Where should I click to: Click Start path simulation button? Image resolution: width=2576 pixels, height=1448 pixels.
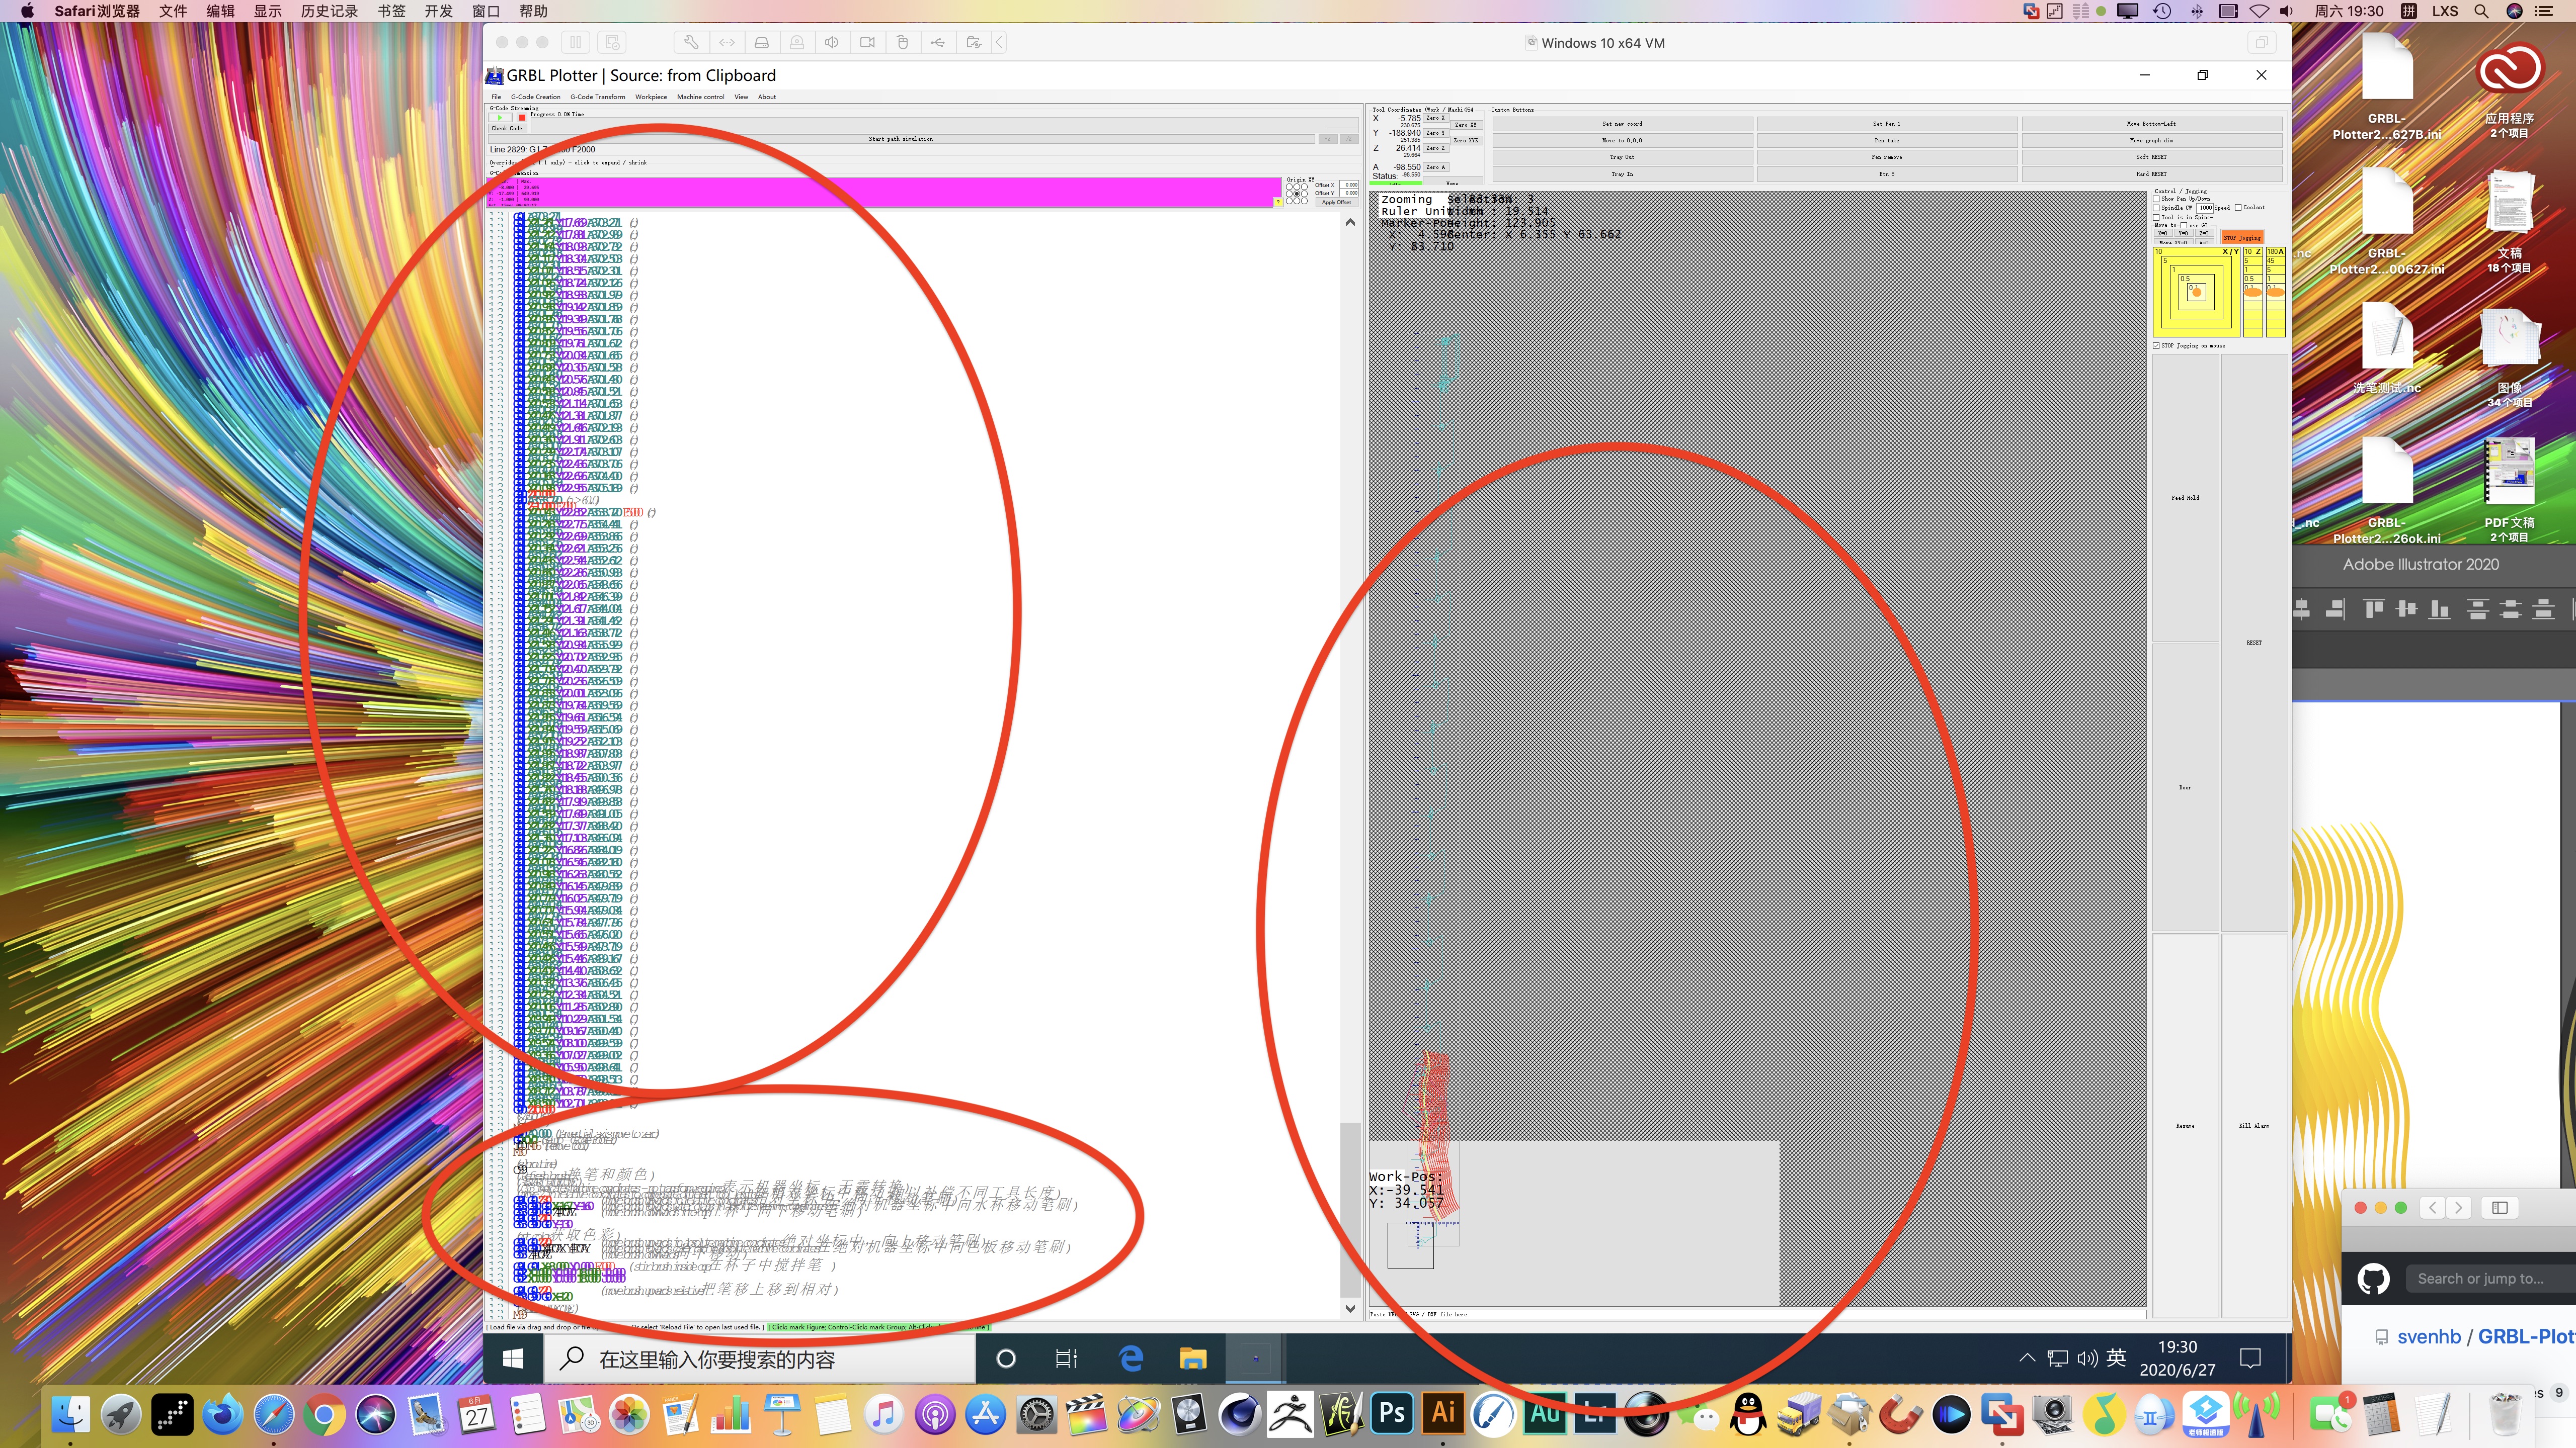pyautogui.click(x=900, y=139)
